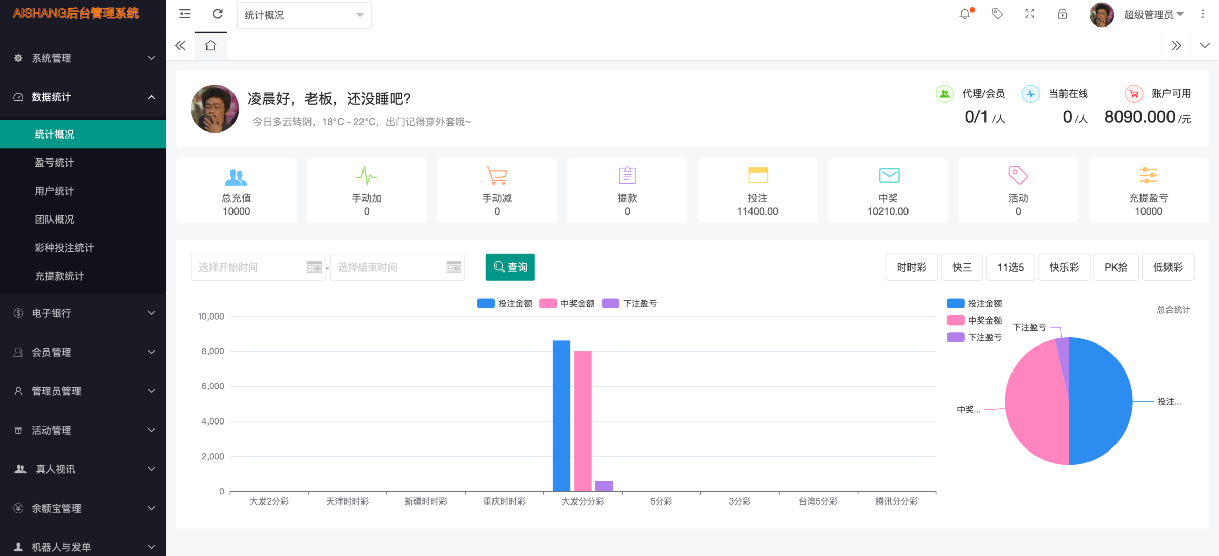1219x556 pixels.
Task: Toggle fullscreen mode icon
Action: click(x=1030, y=14)
